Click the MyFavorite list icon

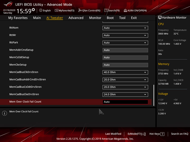[x=56, y=10]
